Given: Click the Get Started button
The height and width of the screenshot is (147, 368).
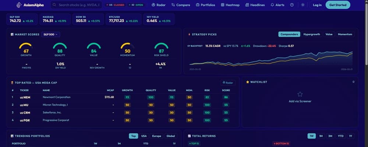Looking at the screenshot, I should [338, 5].
